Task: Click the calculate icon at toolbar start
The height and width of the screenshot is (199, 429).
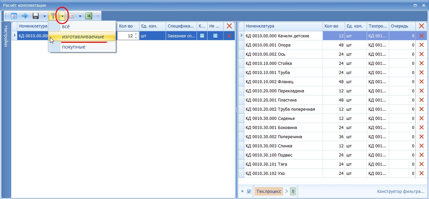Action: [14, 16]
